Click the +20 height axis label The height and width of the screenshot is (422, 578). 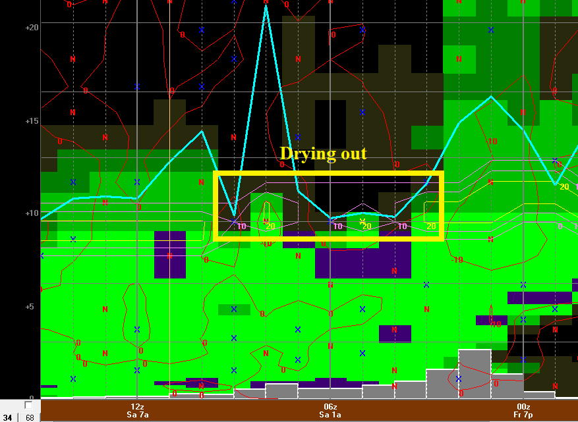point(32,28)
